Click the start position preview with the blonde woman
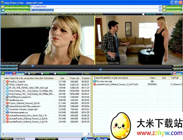This screenshot has height=140, width=183. [47, 40]
